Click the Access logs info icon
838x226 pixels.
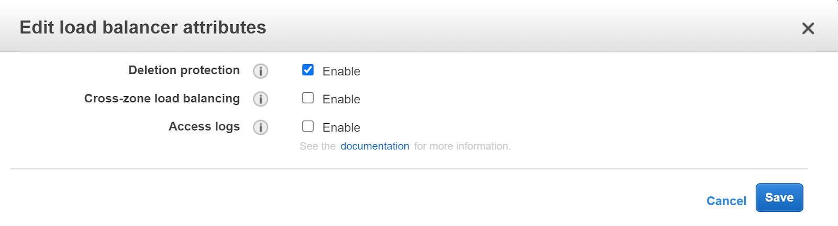260,127
